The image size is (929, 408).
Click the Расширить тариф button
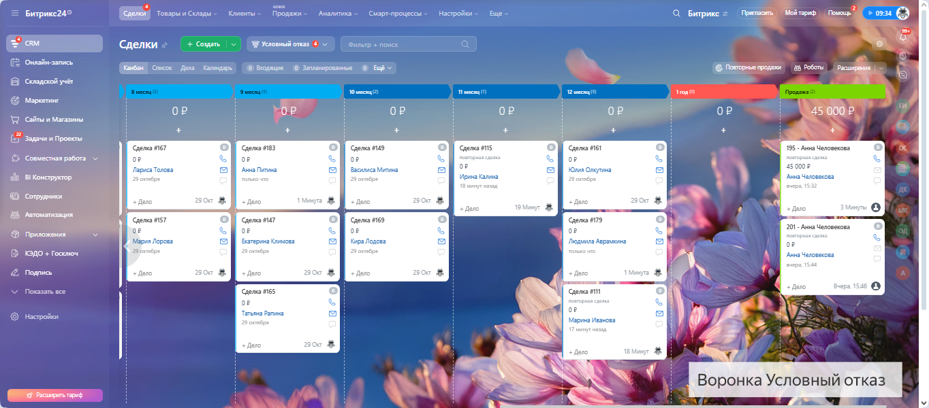[55, 395]
